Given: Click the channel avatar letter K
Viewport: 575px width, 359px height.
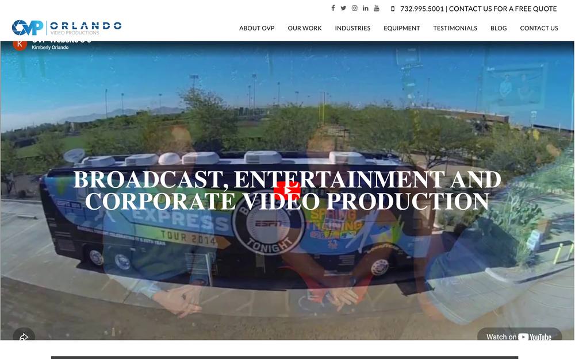Looking at the screenshot, I should point(20,45).
